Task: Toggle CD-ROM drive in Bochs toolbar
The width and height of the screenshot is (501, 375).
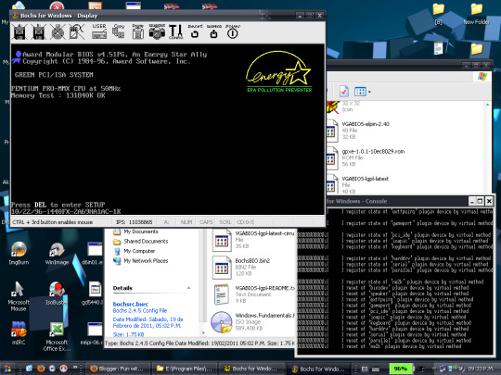Action: click(58, 31)
